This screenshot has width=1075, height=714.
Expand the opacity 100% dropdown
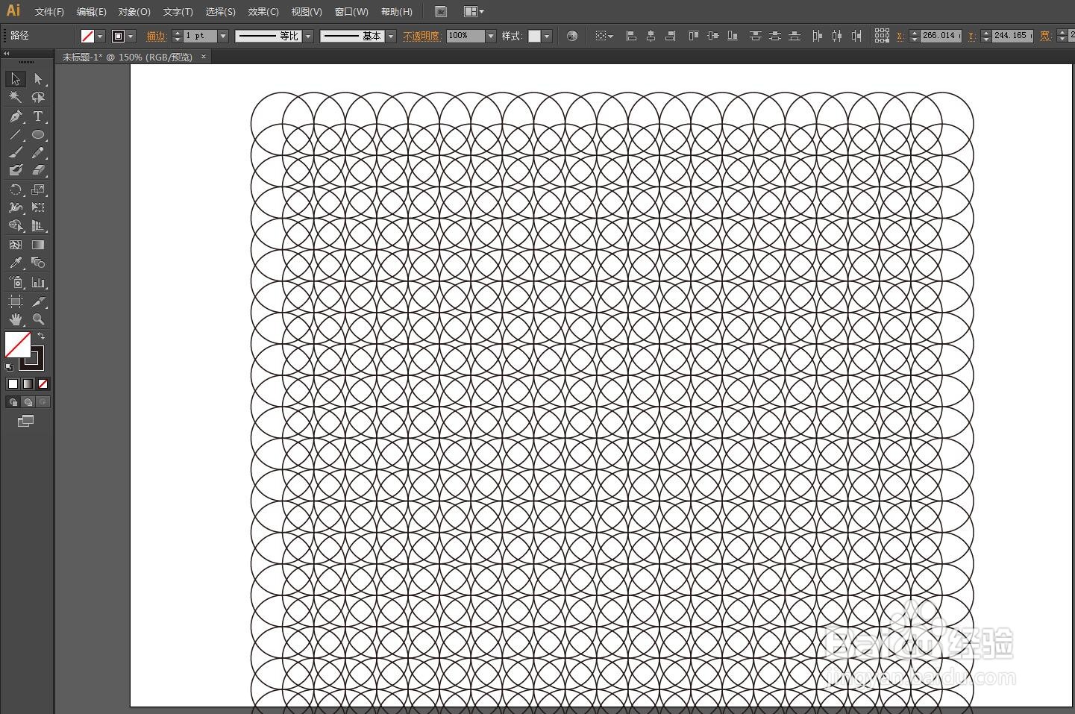click(491, 36)
